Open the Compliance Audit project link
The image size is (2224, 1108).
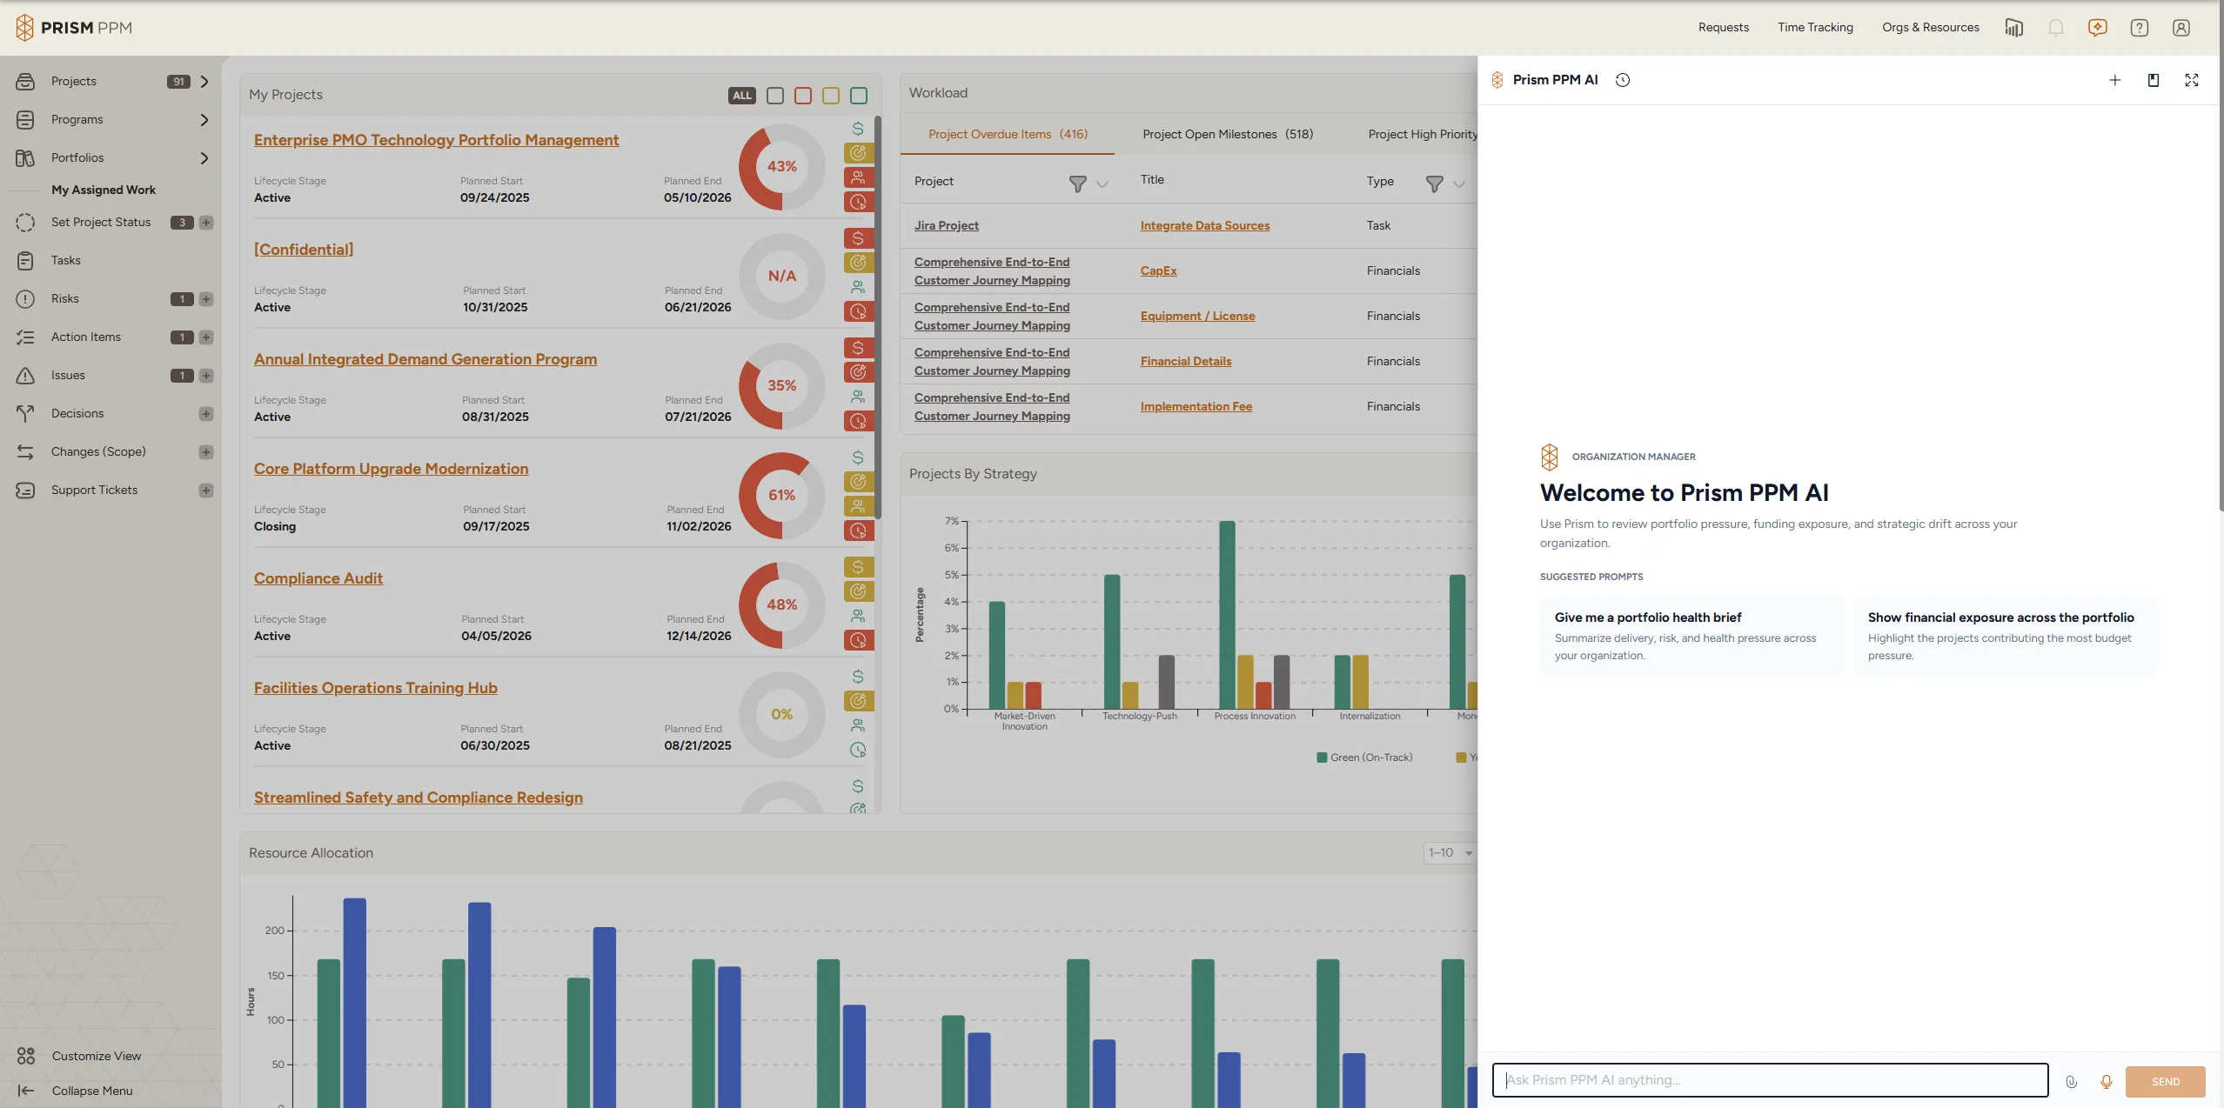[x=318, y=578]
